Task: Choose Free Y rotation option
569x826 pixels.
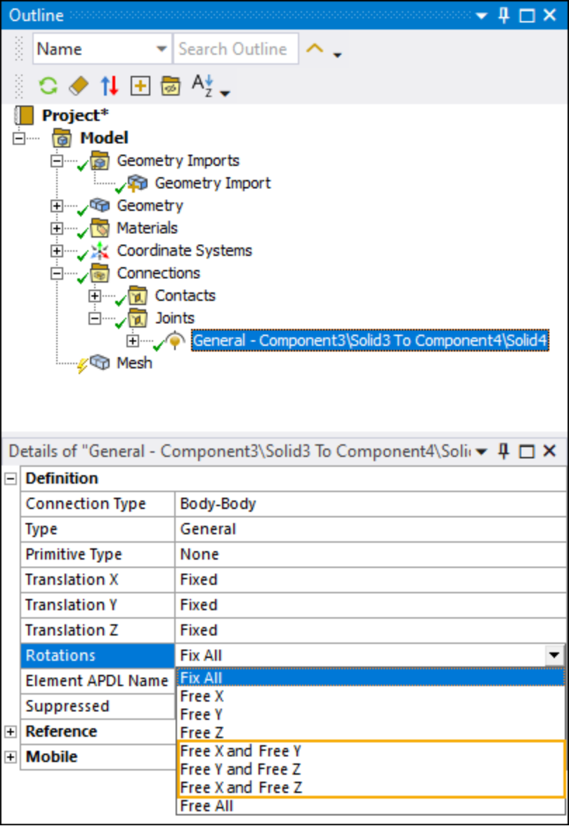Action: (371, 715)
